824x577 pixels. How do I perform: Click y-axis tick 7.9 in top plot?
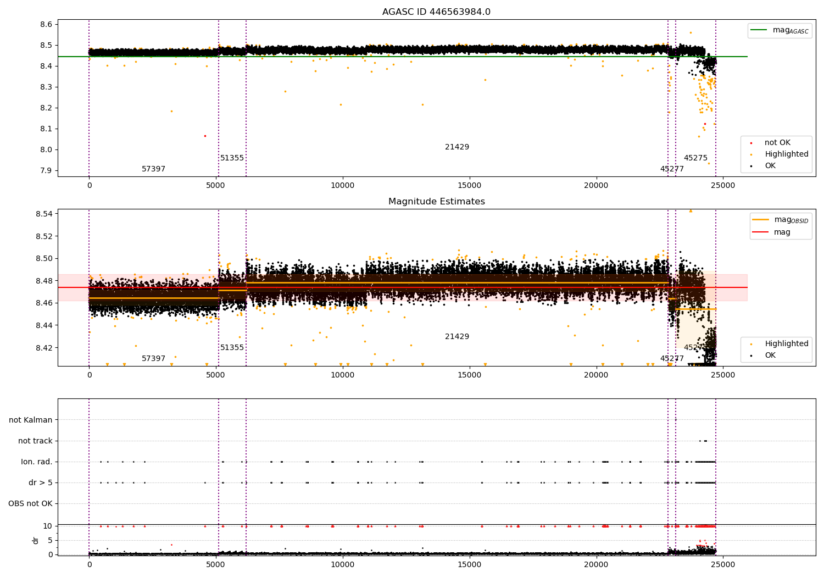tap(46, 171)
